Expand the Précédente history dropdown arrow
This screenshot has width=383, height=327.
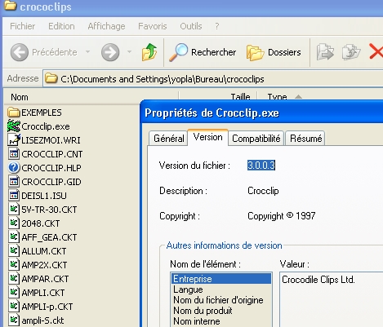click(87, 51)
